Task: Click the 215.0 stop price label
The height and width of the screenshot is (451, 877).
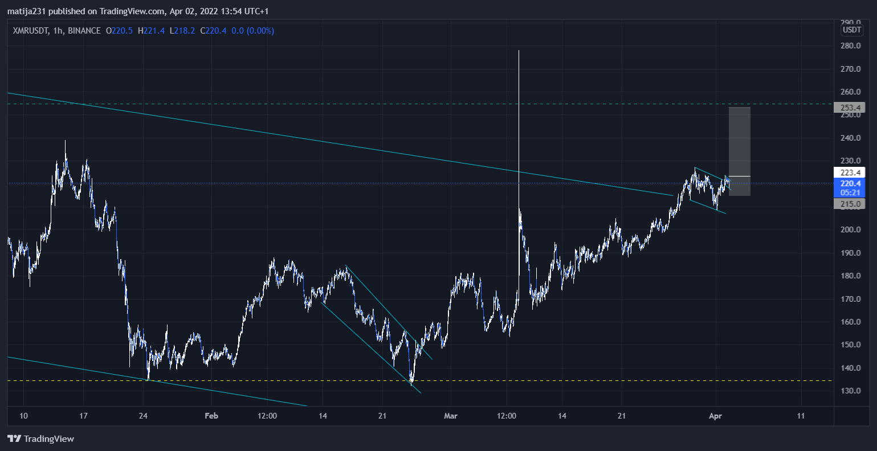Action: tap(849, 203)
